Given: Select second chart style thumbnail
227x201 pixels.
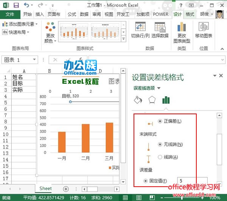Looking at the screenshot, I should tap(105, 32).
